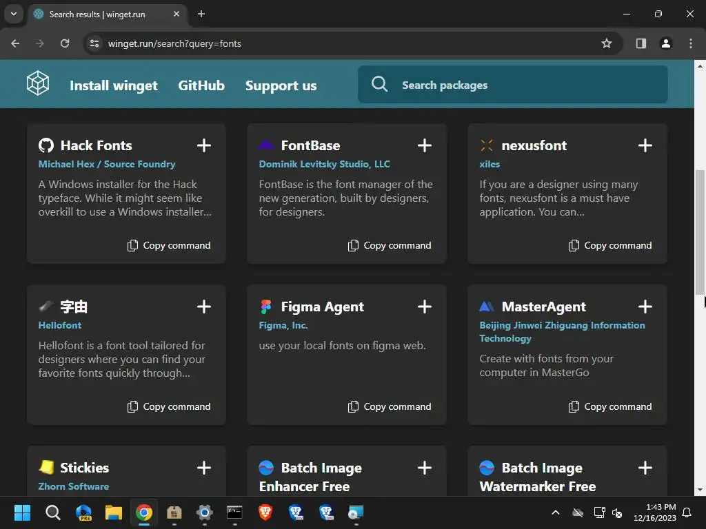View site information icon in address bar

coord(94,43)
